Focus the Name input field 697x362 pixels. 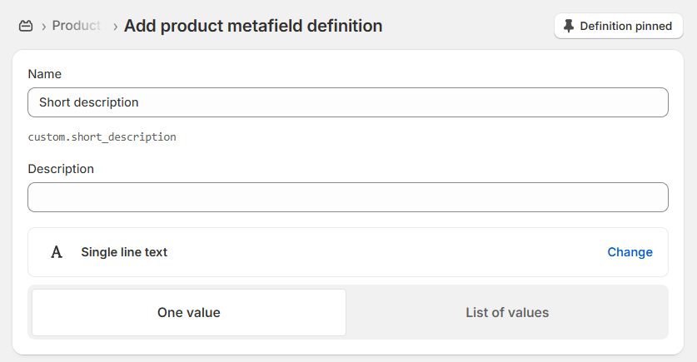click(348, 102)
